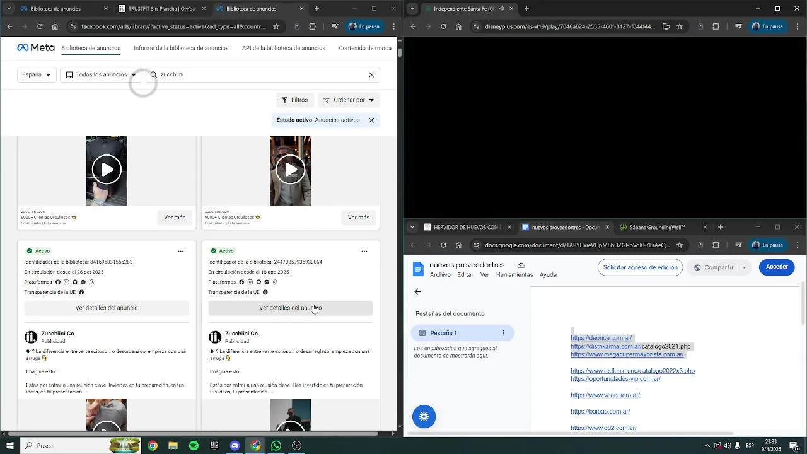
Task: Go to home page in Facebook browser window
Action: [55, 26]
